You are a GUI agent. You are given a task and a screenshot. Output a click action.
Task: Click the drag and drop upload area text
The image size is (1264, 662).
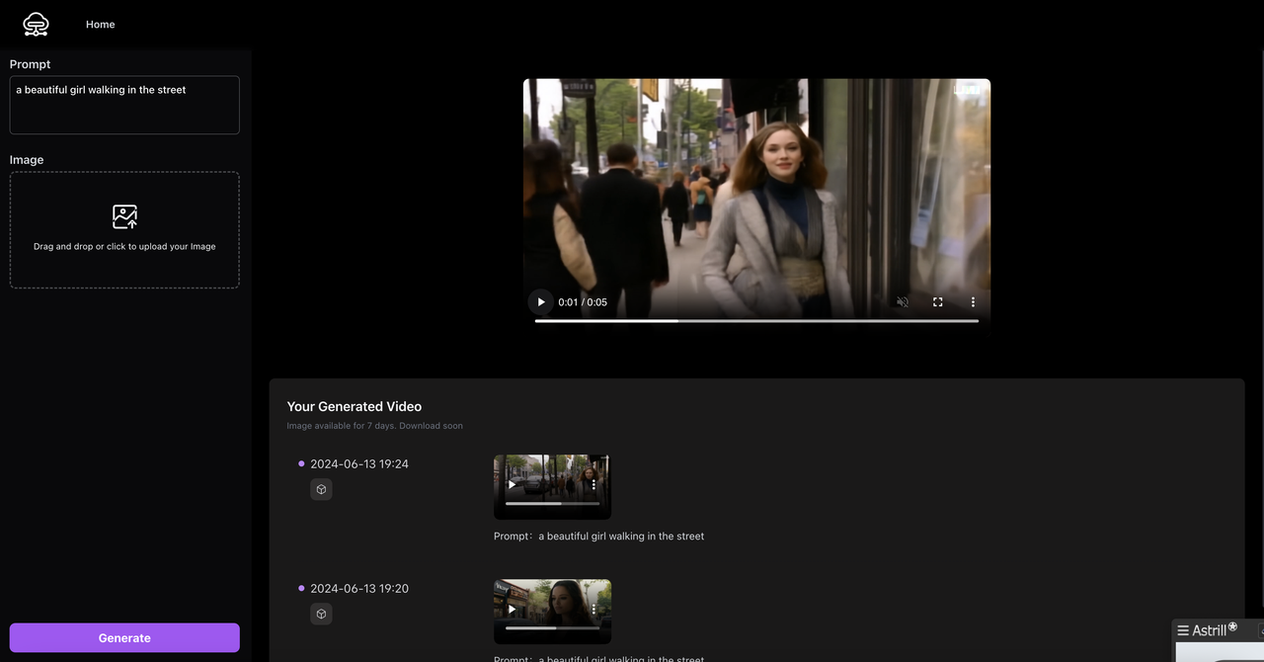[124, 247]
